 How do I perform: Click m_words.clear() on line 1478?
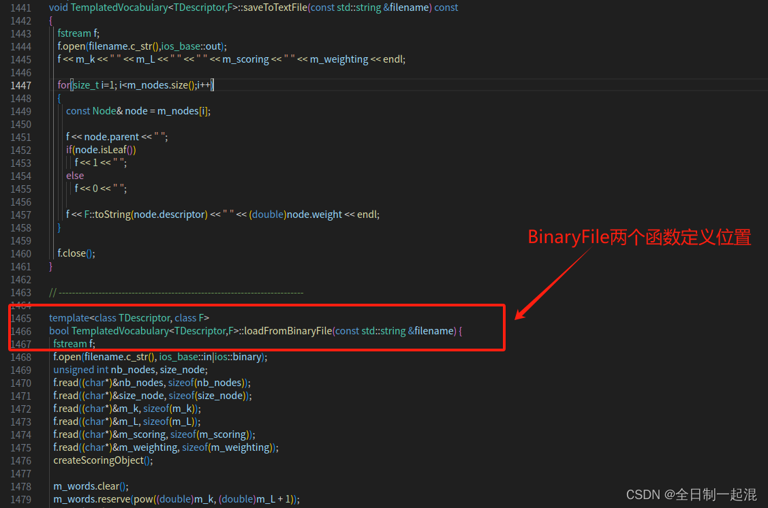(x=91, y=486)
